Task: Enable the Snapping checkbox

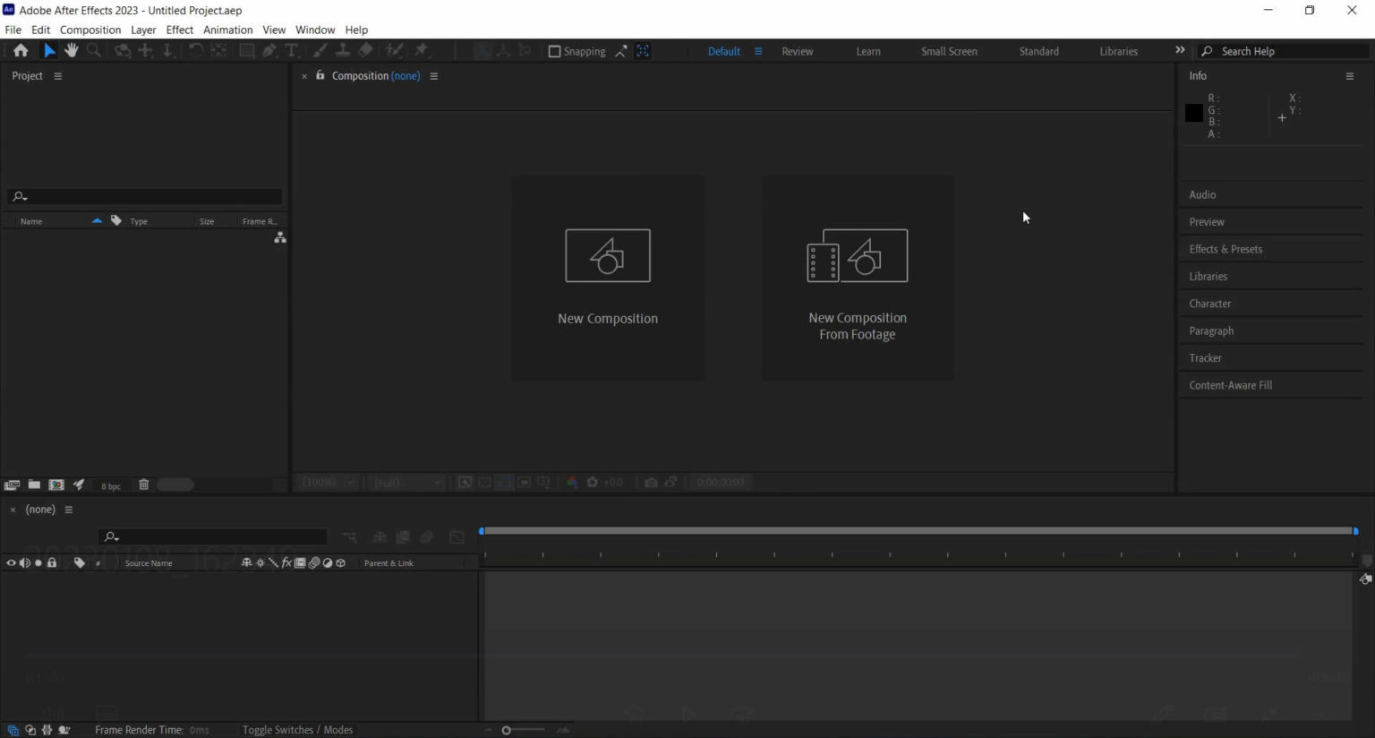Action: click(554, 51)
